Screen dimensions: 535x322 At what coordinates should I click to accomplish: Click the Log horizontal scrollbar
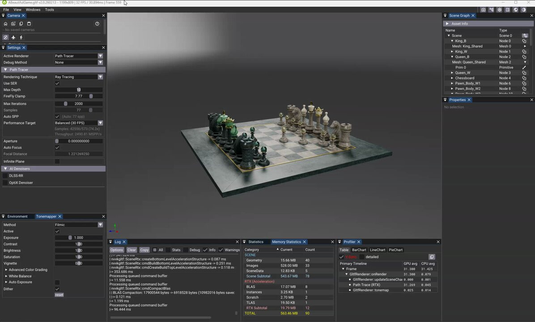pyautogui.click(x=160, y=318)
